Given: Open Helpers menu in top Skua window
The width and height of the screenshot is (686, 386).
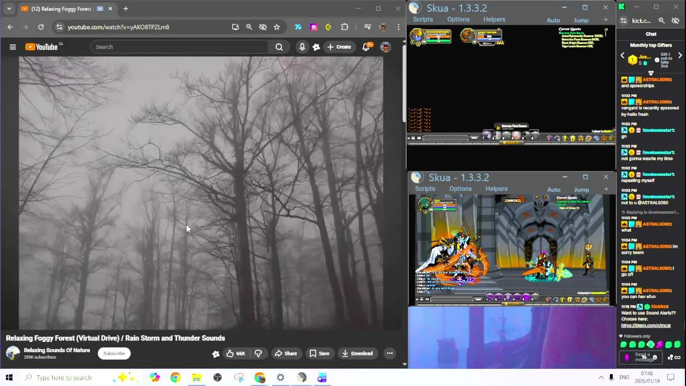Looking at the screenshot, I should pos(494,19).
